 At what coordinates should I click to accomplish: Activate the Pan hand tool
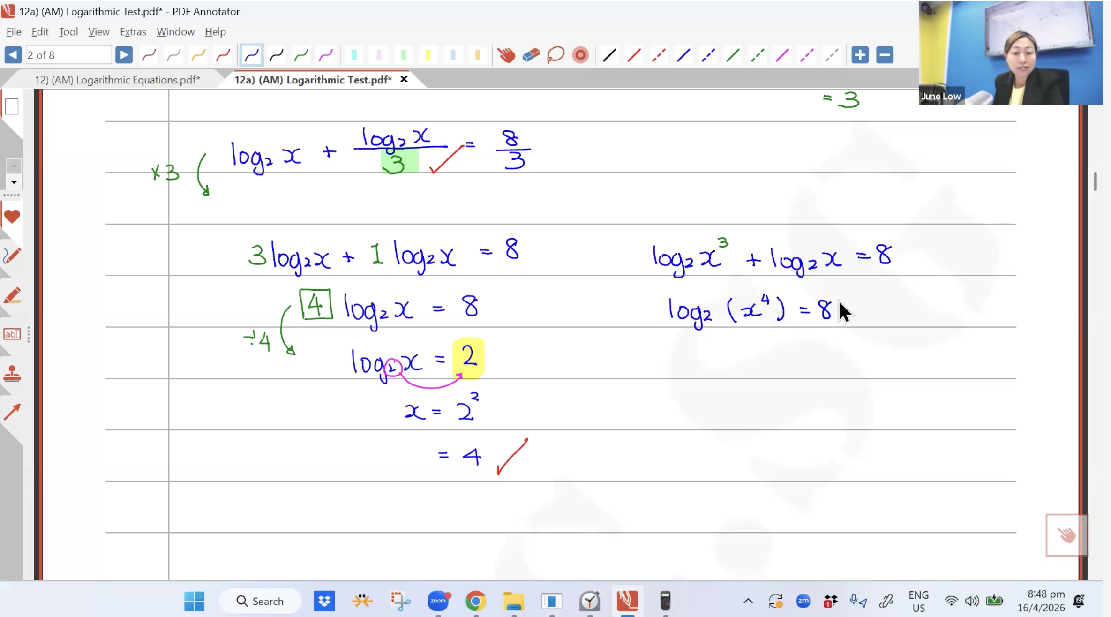(506, 55)
